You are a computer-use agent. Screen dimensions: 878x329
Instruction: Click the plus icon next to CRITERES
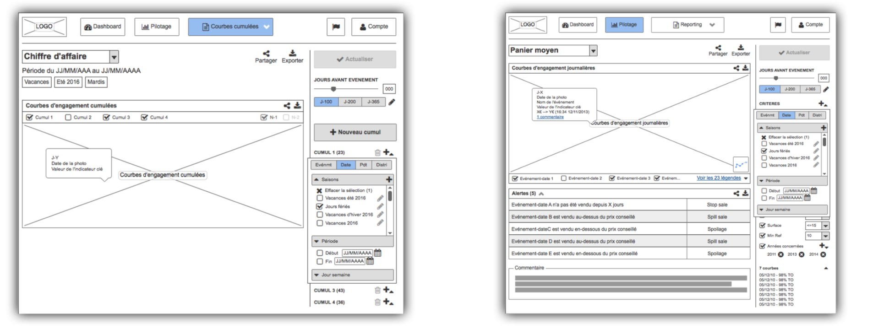click(x=823, y=104)
